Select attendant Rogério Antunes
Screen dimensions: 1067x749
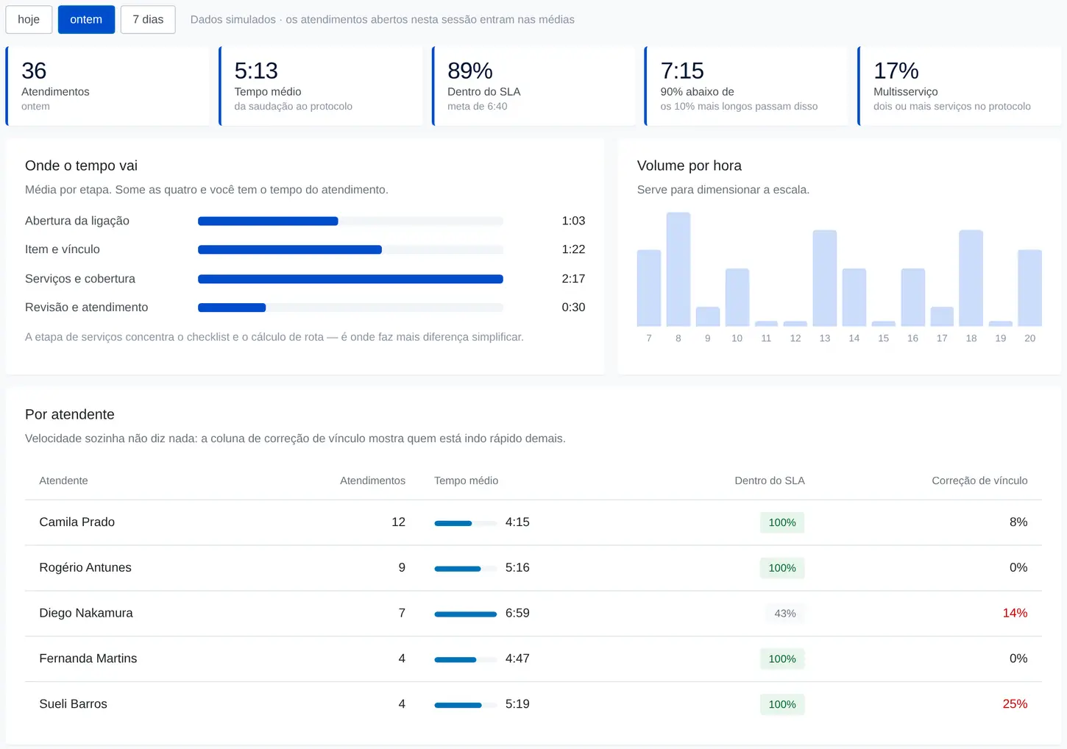pos(85,568)
